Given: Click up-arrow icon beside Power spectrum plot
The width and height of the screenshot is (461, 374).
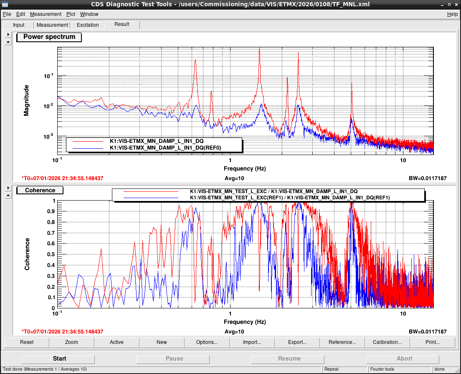Looking at the screenshot, I should click(x=8, y=42).
